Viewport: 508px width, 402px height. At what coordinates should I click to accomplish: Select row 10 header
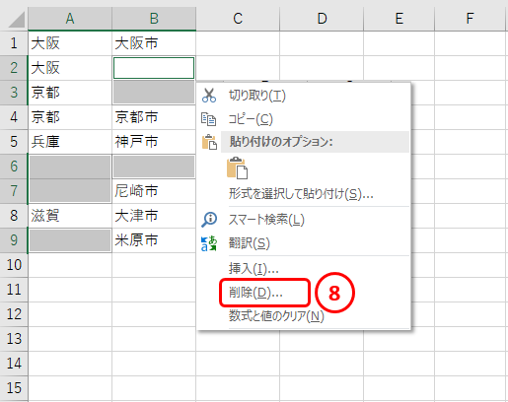tap(14, 265)
